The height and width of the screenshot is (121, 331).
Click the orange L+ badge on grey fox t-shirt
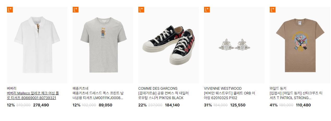pos(76,10)
